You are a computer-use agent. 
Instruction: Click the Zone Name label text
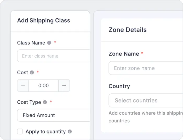pyautogui.click(x=124, y=54)
